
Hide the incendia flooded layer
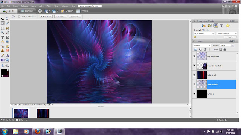point(194,66)
